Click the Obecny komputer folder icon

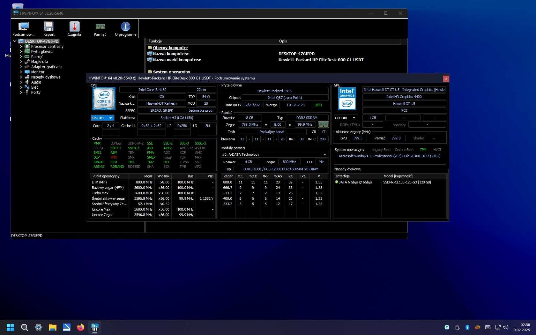[x=150, y=48]
